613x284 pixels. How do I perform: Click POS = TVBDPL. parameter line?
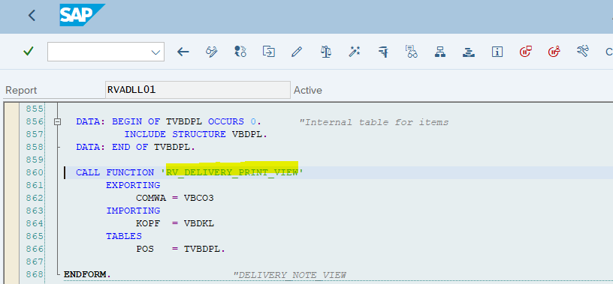(180, 249)
